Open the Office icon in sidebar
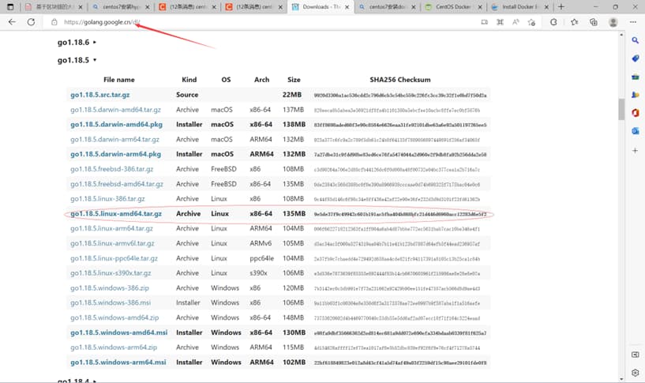Viewport: 645px width, 383px height. pos(635,113)
